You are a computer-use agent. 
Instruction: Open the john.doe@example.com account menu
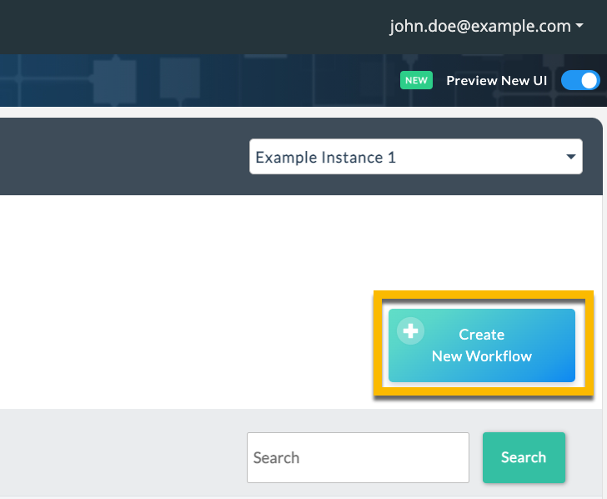click(x=486, y=27)
